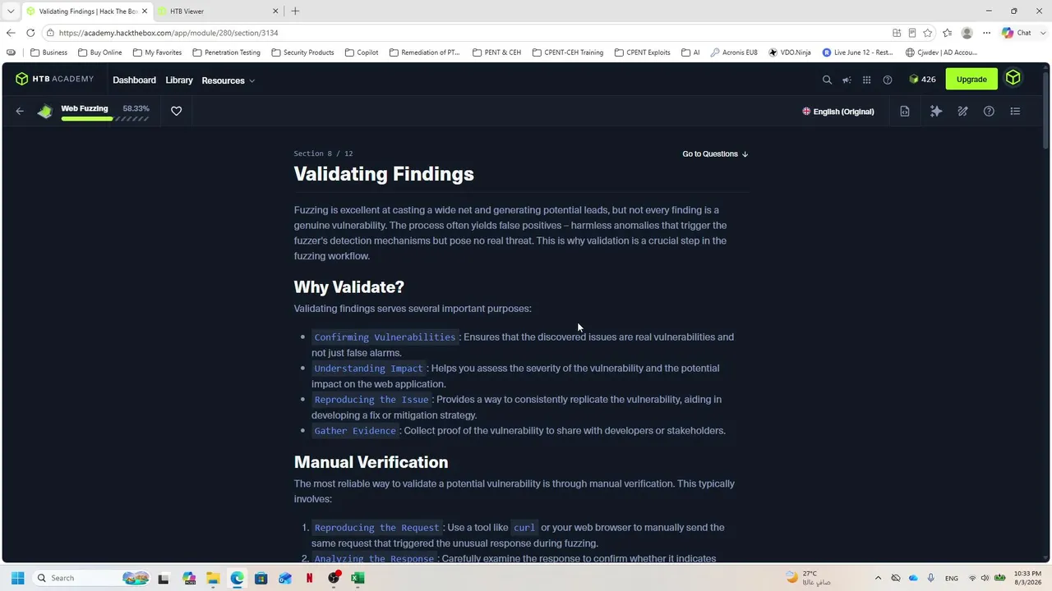The height and width of the screenshot is (591, 1052).
Task: Go back using module arrow icon
Action: click(20, 111)
